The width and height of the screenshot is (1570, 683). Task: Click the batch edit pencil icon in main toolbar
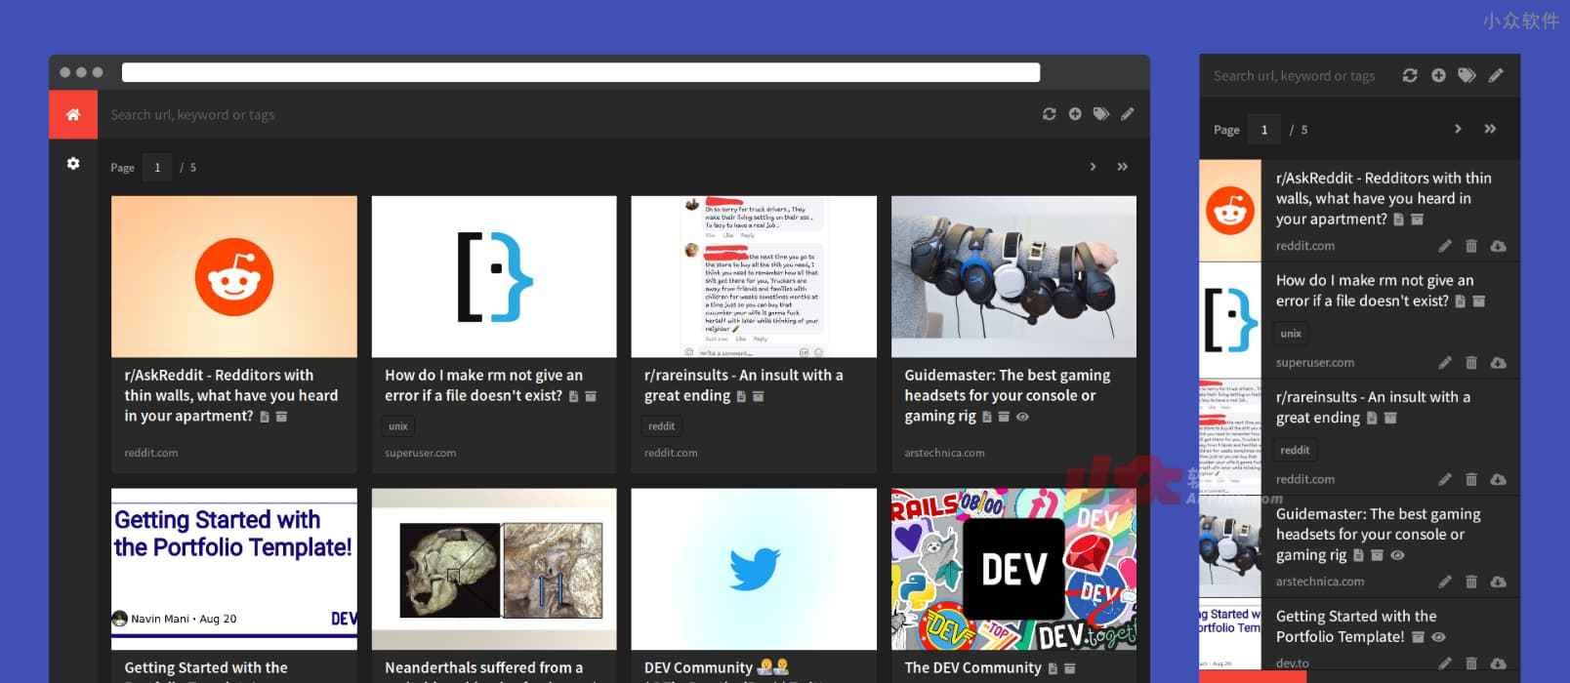1128,114
